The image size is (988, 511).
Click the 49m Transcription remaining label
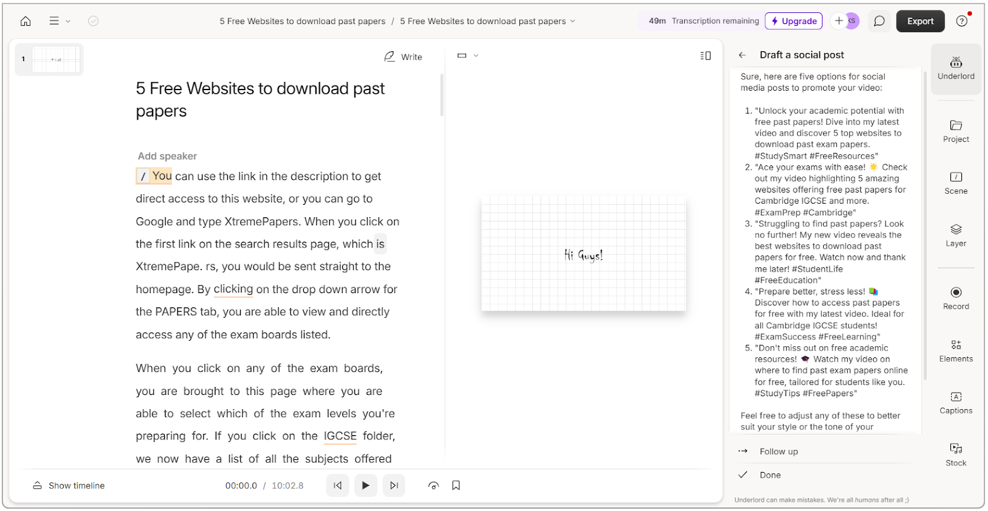click(x=703, y=21)
